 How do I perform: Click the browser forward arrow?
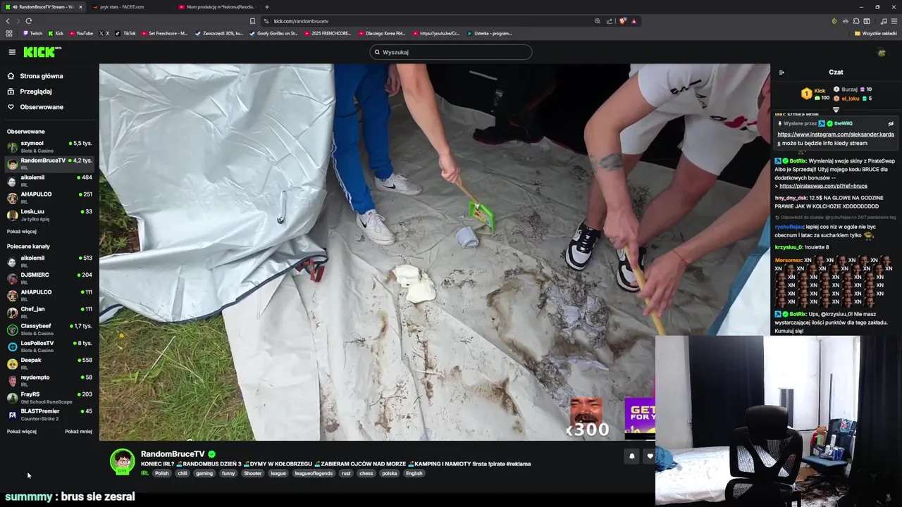point(18,21)
